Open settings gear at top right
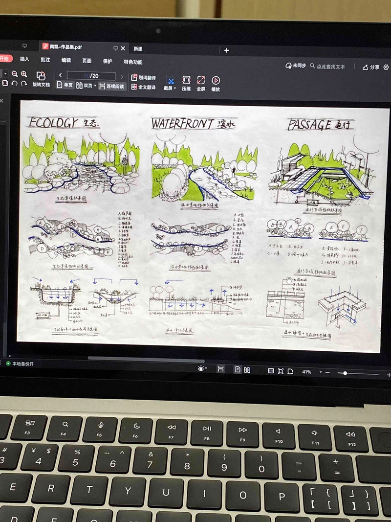The height and width of the screenshot is (522, 391). click(x=386, y=67)
